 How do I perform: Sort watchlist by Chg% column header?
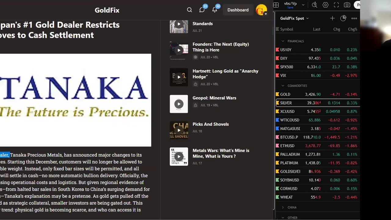(x=353, y=29)
